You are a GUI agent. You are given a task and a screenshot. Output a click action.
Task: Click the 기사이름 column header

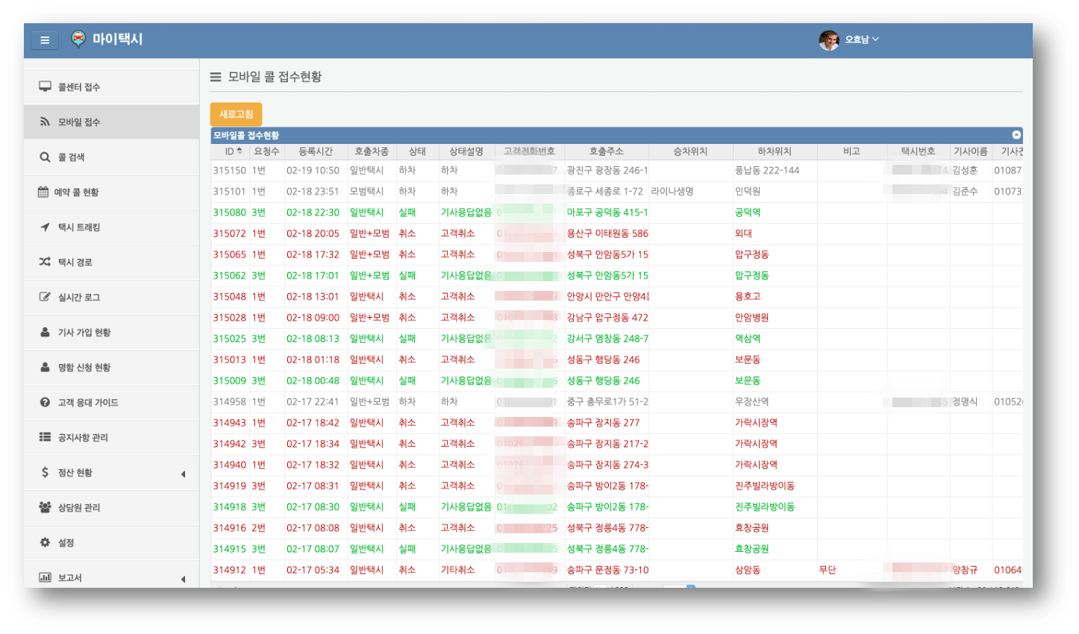(x=970, y=151)
